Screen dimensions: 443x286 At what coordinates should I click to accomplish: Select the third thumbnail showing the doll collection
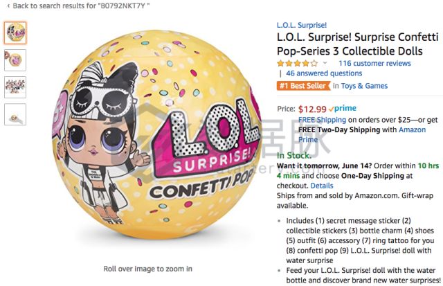click(15, 87)
